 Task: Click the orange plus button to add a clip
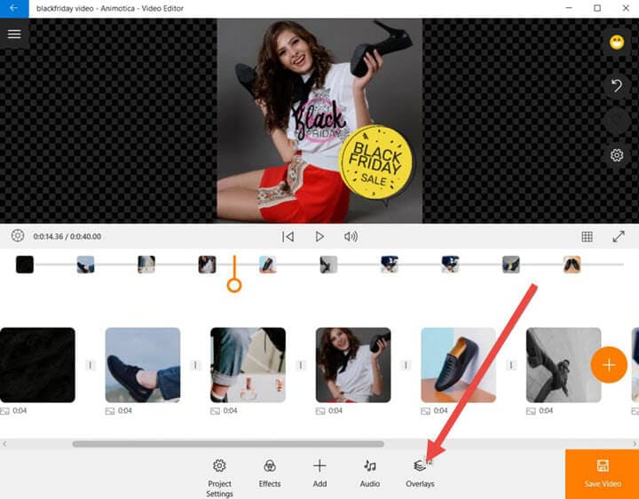609,365
